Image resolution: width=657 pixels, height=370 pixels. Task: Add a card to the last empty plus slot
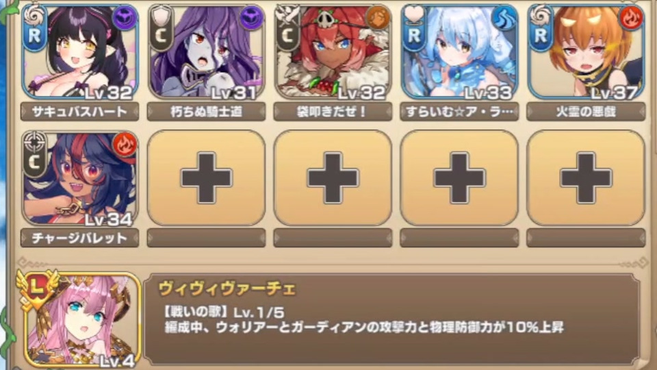coord(586,178)
